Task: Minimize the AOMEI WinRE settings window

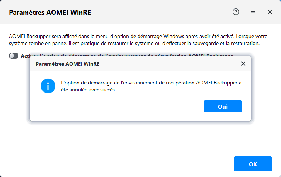Action: (253, 12)
